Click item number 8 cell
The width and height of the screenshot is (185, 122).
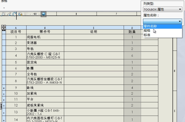click(16, 81)
